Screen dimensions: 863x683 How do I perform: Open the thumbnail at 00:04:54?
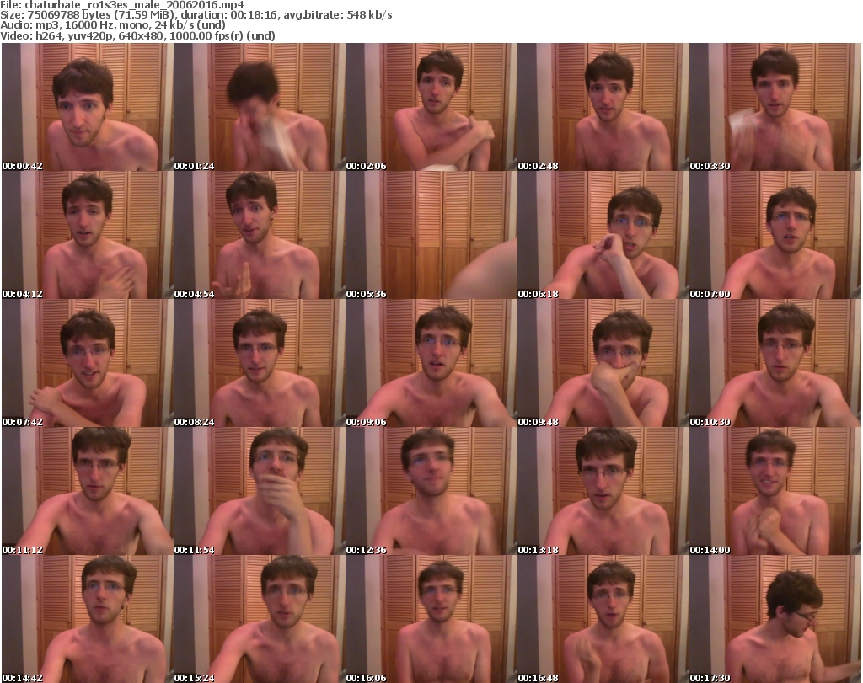pyautogui.click(x=260, y=235)
